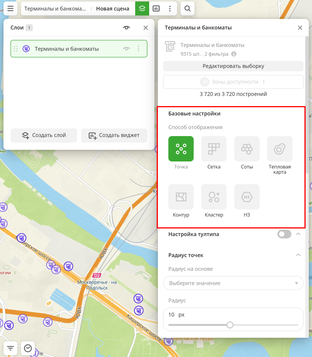Select the Контур display mode
Image resolution: width=312 pixels, height=357 pixels.
(181, 197)
